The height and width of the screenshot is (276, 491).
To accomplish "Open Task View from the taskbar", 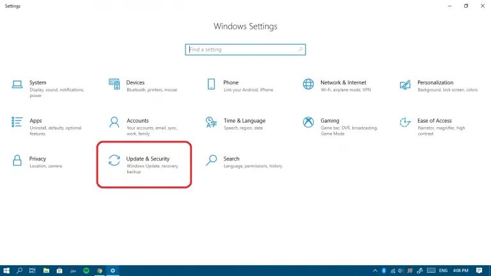I will [32, 271].
